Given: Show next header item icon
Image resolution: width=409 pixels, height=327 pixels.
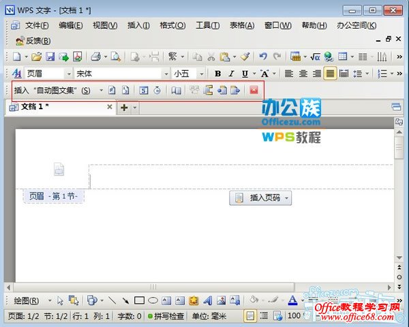Looking at the screenshot, I should pyautogui.click(x=235, y=90).
